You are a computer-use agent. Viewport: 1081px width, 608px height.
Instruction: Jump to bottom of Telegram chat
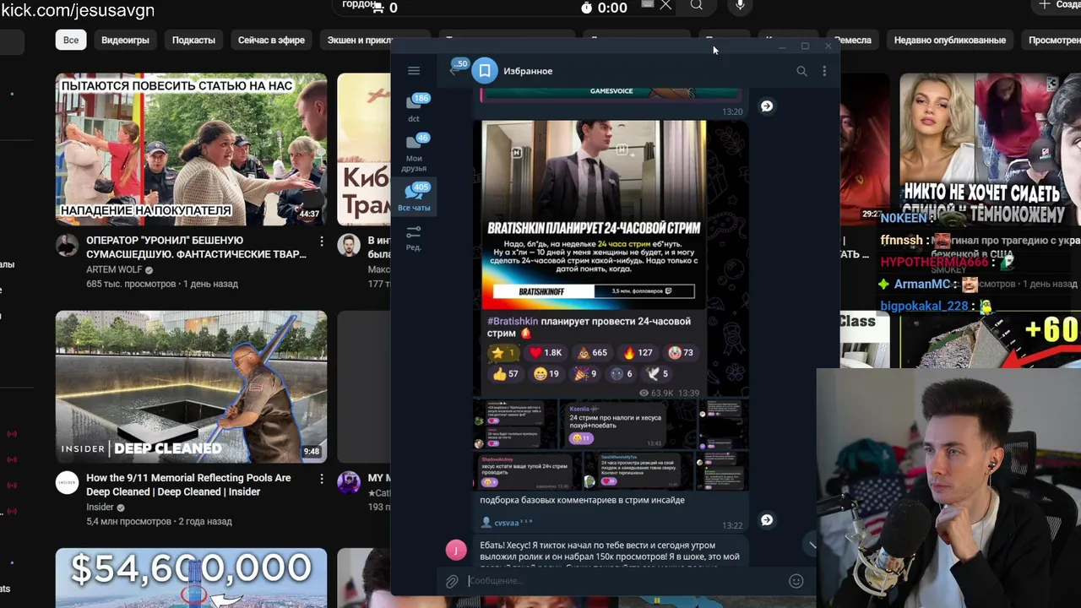click(812, 545)
